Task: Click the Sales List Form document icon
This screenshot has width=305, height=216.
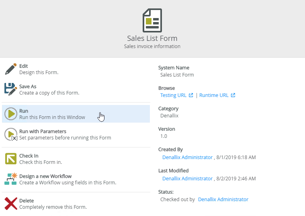Action: [152, 20]
